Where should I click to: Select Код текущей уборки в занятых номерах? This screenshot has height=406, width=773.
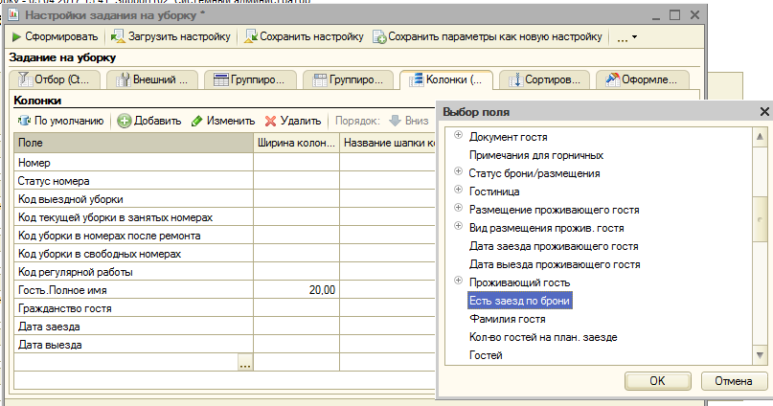(x=133, y=217)
